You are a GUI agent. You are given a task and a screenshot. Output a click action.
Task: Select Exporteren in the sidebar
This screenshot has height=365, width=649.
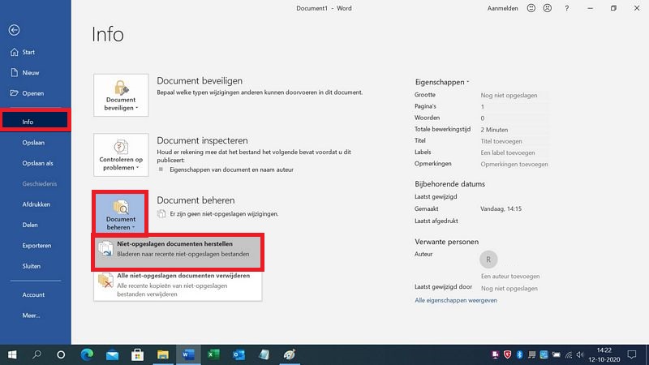pyautogui.click(x=36, y=246)
